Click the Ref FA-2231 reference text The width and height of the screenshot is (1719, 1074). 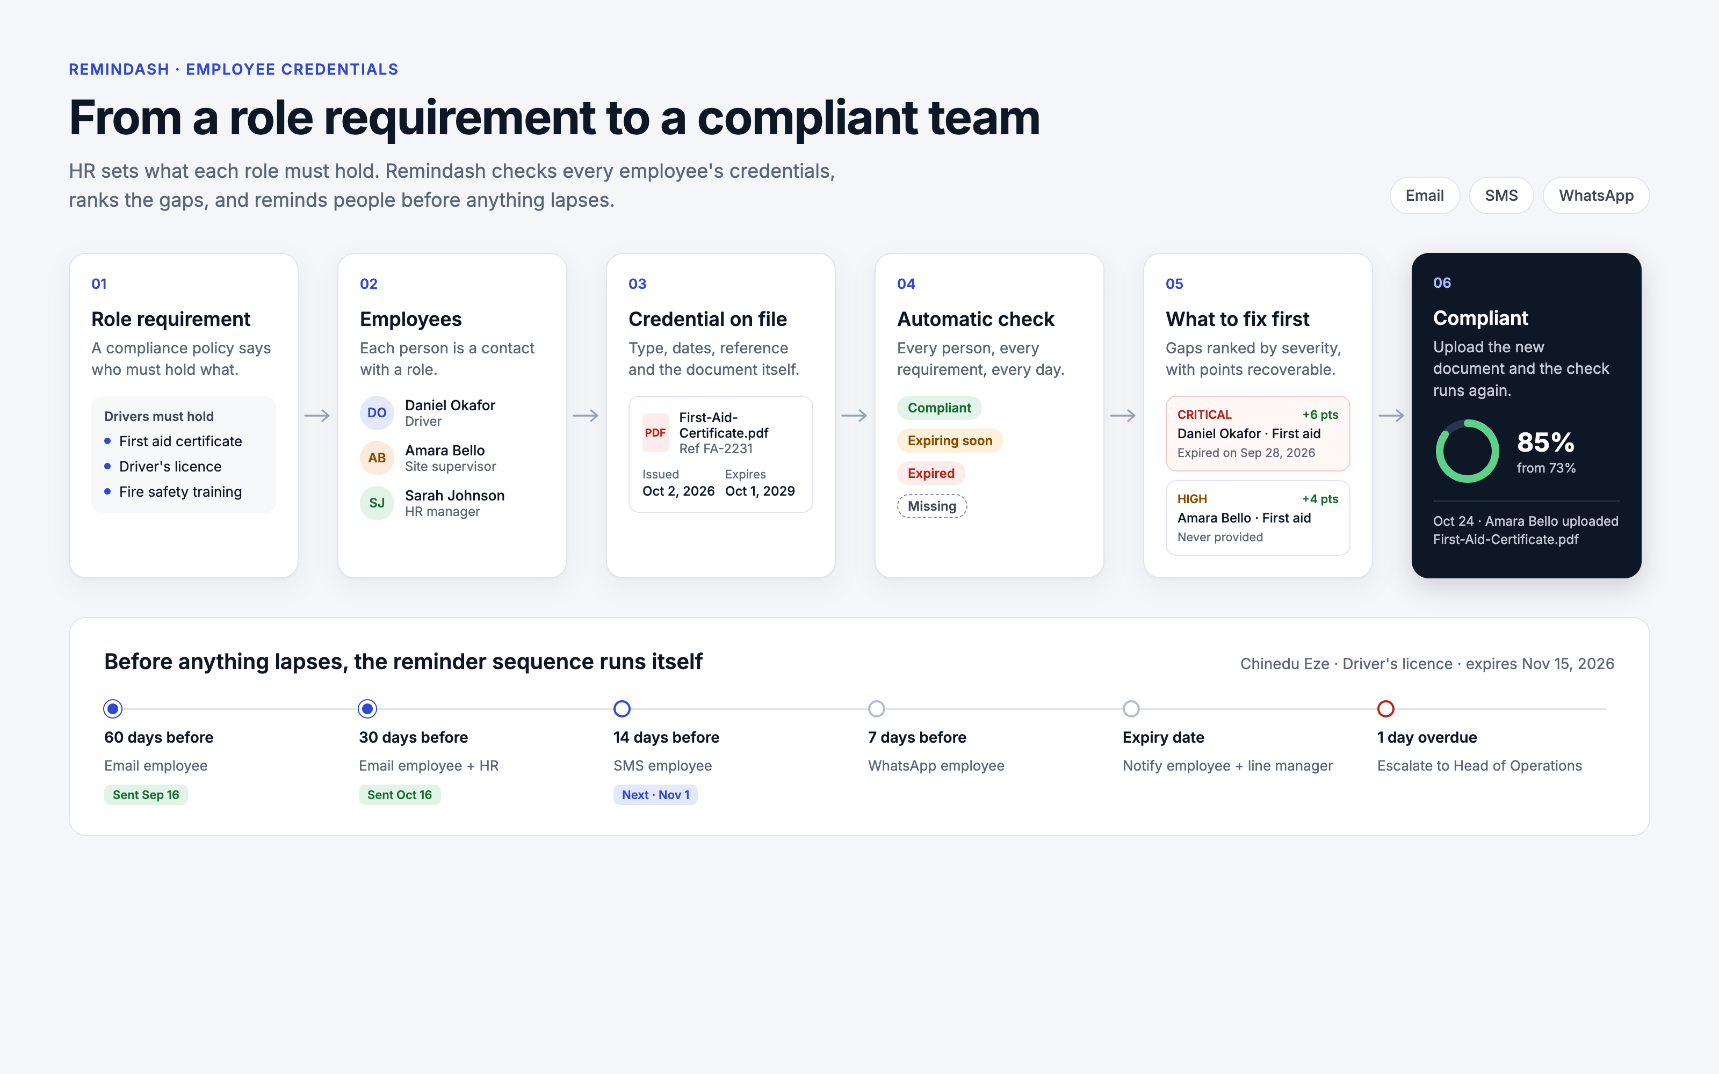pyautogui.click(x=716, y=449)
